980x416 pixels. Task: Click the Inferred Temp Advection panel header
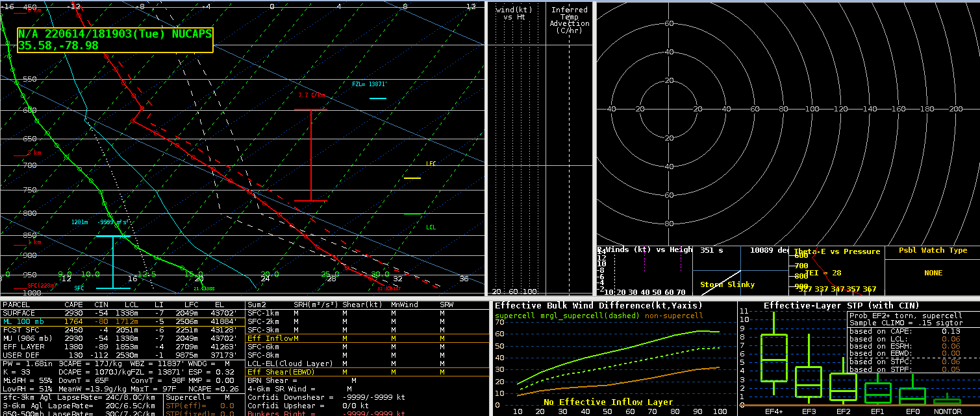[569, 20]
